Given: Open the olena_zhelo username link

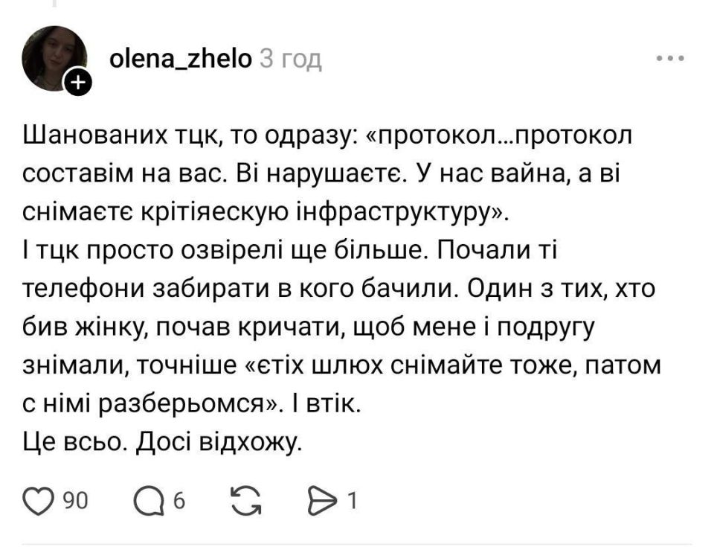Looking at the screenshot, I should (180, 59).
